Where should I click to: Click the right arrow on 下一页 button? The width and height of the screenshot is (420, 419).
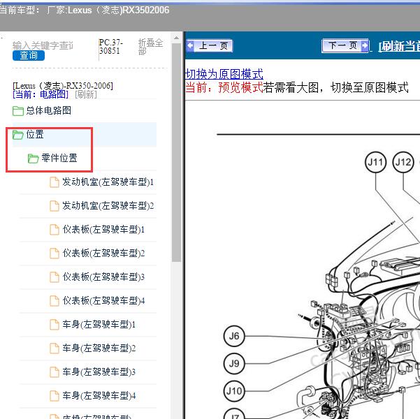[x=365, y=45]
